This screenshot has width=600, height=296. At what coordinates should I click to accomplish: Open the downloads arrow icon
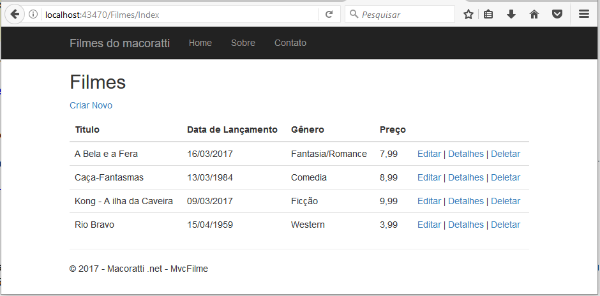tap(511, 15)
